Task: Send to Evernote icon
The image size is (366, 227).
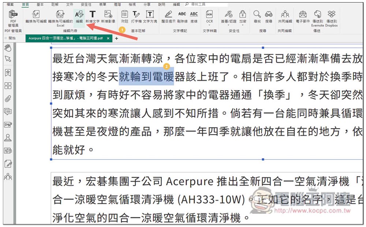Action: coord(317,14)
